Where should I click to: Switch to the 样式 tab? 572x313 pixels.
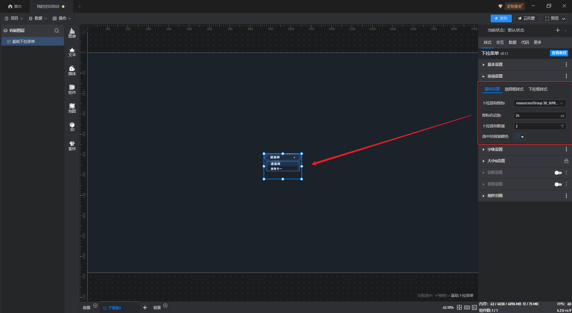tap(487, 42)
